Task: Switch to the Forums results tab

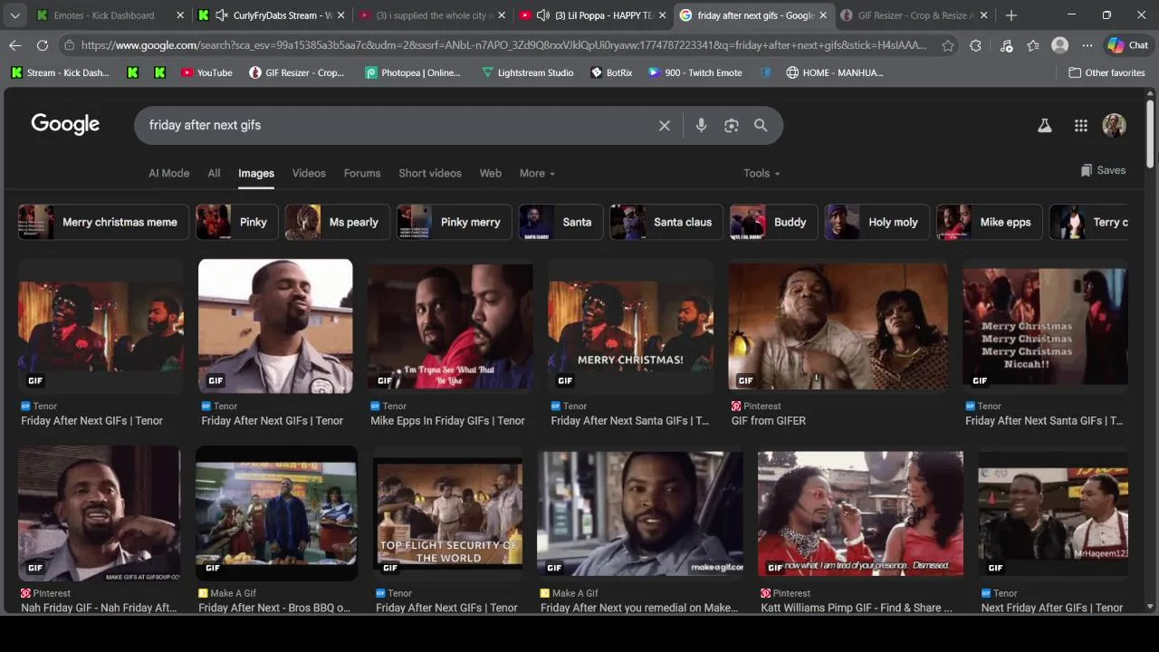Action: [x=362, y=173]
